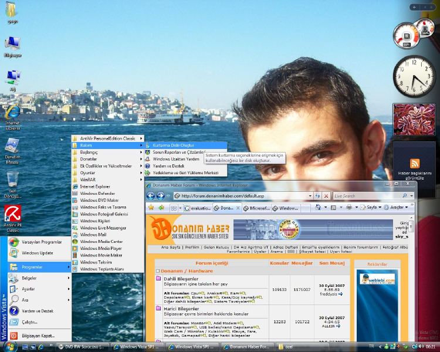Expand the Belgeler submenu
Image resolution: width=440 pixels, height=352 pixels.
coord(39,278)
